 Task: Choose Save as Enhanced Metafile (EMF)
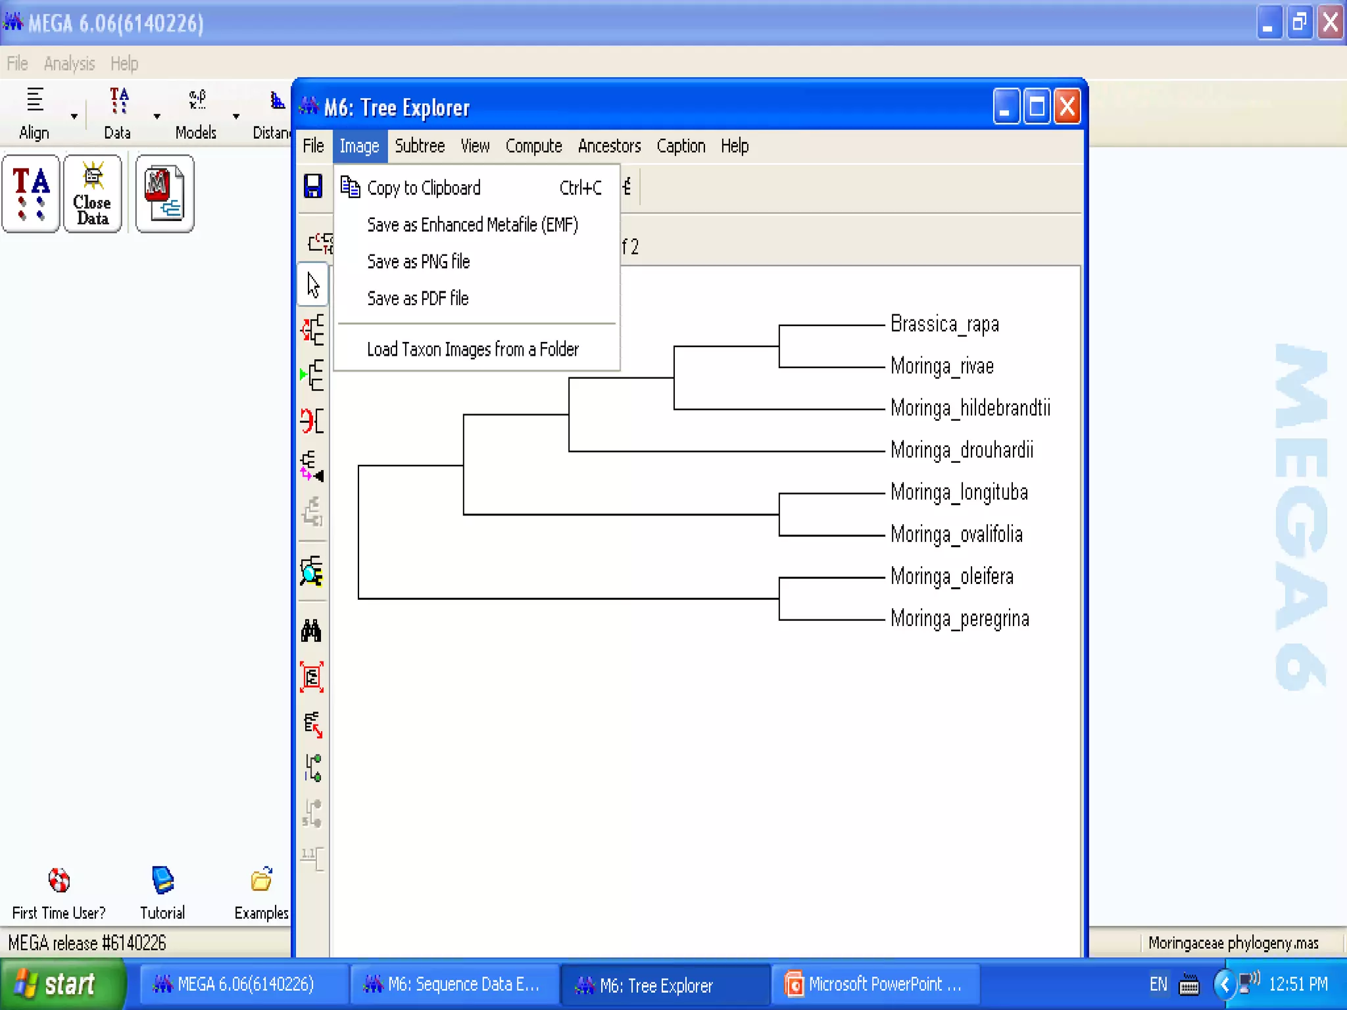(x=477, y=225)
